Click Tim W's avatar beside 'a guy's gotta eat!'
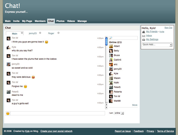178x135 pixels. pyautogui.click(x=9, y=100)
